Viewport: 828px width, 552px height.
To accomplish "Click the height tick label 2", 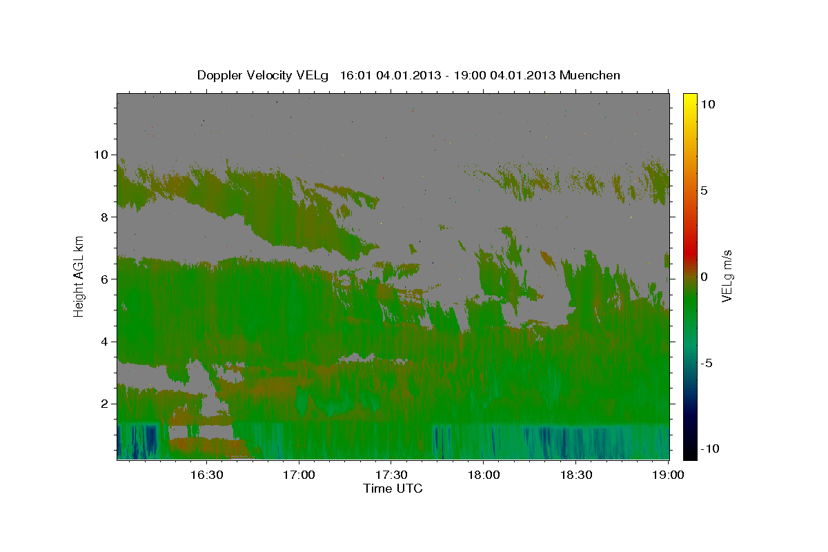I will coord(106,404).
